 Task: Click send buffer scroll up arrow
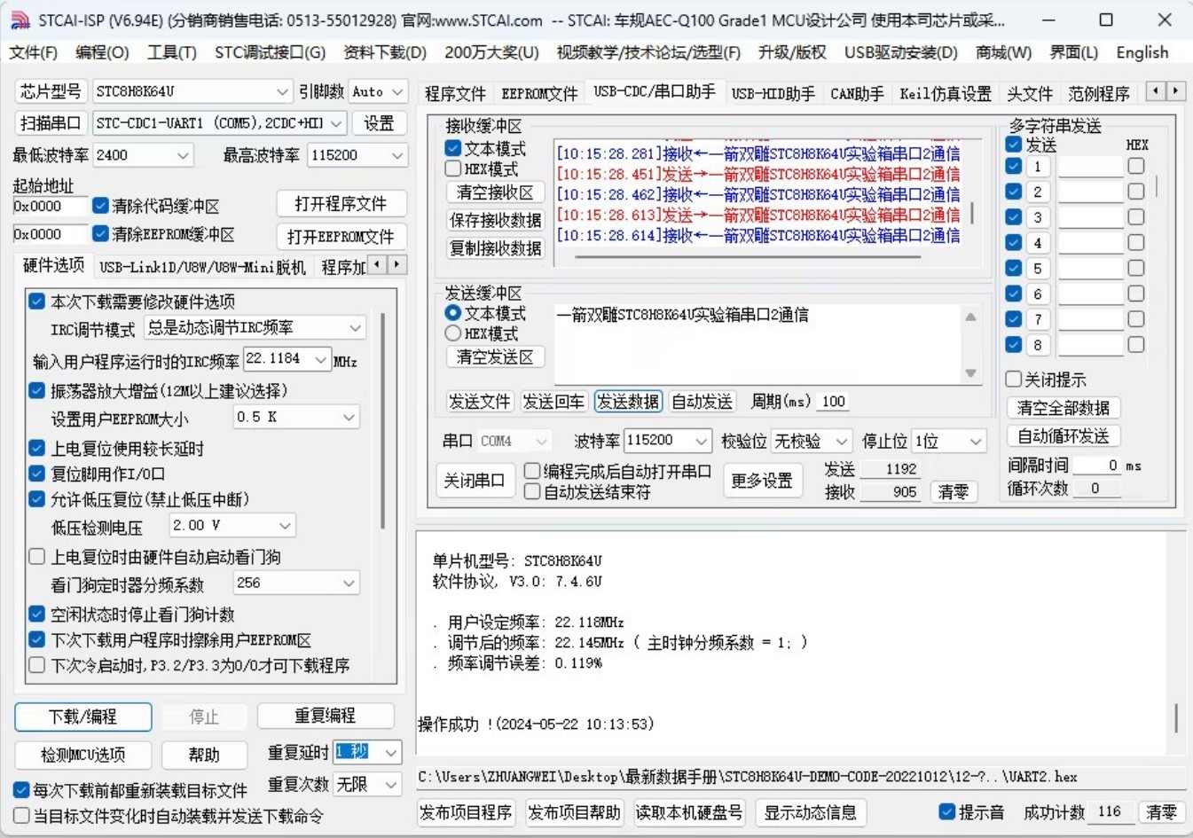click(x=971, y=317)
